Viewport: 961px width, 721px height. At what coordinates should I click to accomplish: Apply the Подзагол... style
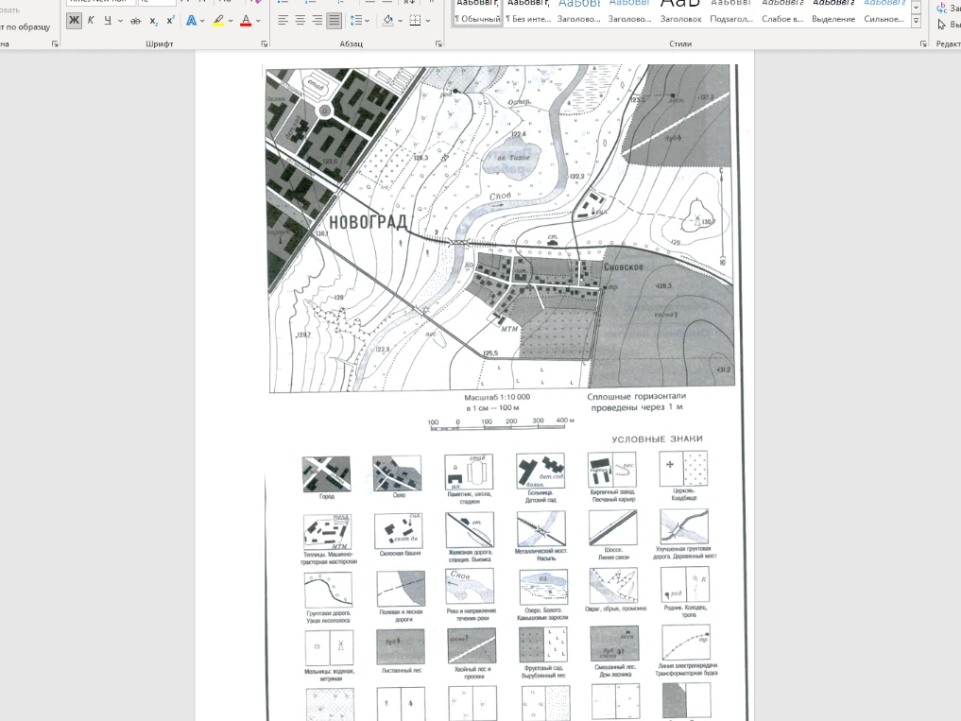(x=731, y=13)
